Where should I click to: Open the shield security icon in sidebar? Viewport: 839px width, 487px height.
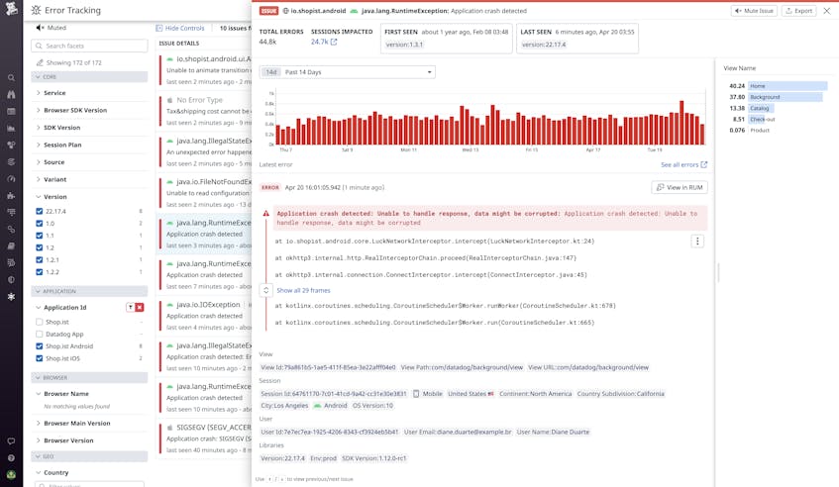(x=11, y=279)
